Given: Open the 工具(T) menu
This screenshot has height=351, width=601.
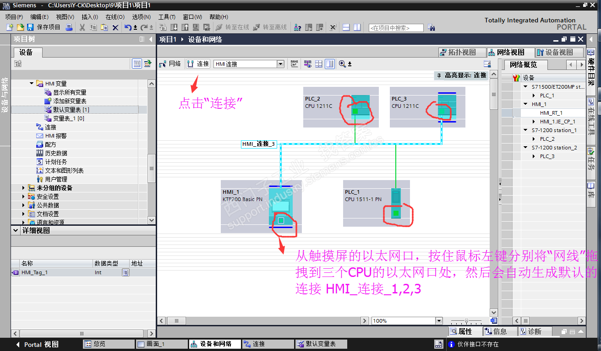Looking at the screenshot, I should tap(167, 17).
